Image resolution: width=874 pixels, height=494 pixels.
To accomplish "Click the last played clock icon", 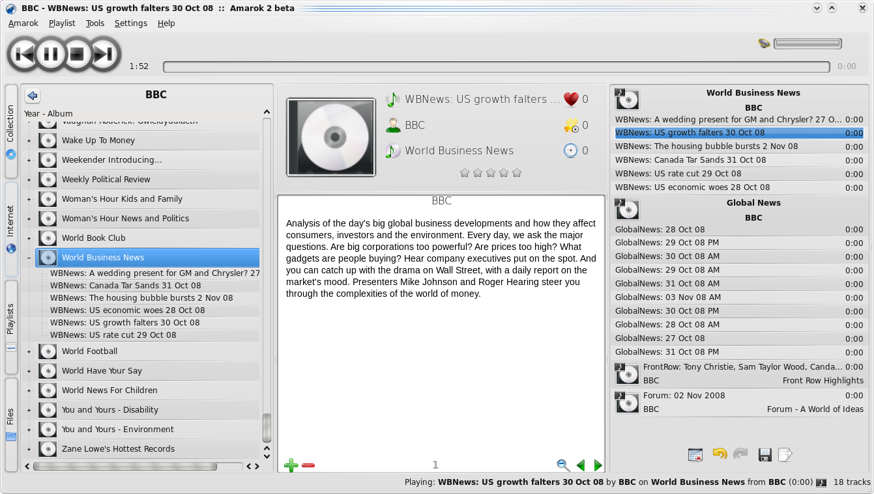I will tap(571, 151).
